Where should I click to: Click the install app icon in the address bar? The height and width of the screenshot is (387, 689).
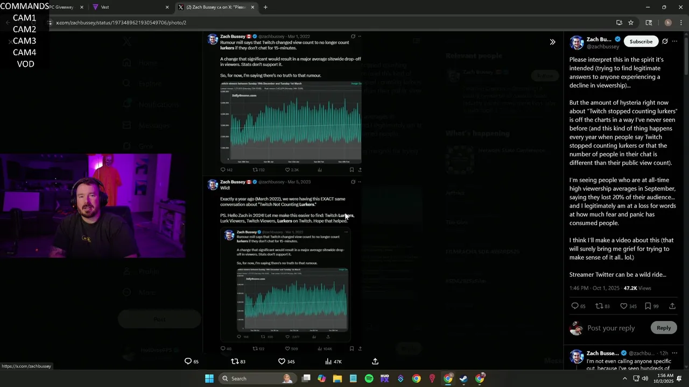click(619, 23)
